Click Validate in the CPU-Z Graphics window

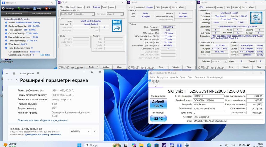(106, 67)
